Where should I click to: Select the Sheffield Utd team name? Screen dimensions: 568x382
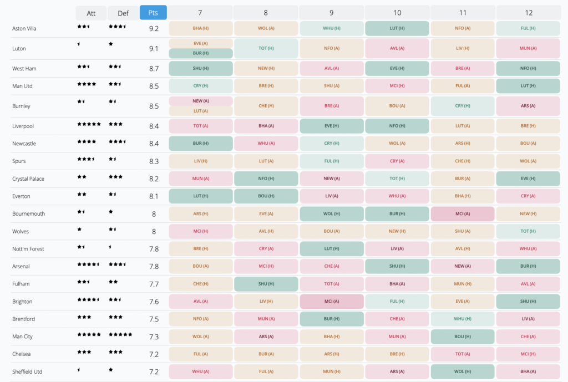coord(27,371)
